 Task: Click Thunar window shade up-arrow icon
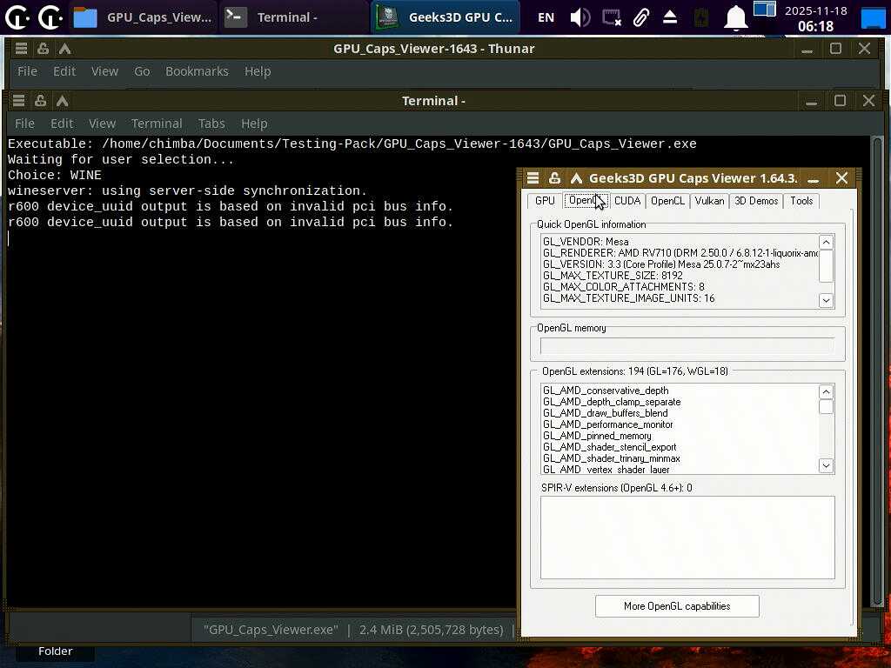tap(64, 49)
